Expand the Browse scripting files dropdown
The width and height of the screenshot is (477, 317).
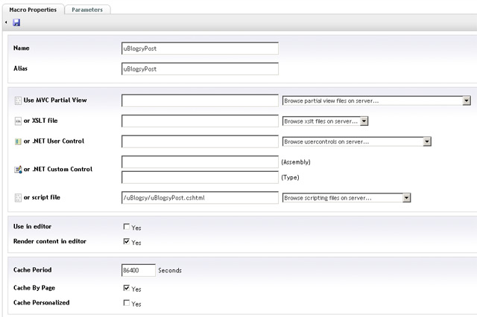pyautogui.click(x=406, y=198)
